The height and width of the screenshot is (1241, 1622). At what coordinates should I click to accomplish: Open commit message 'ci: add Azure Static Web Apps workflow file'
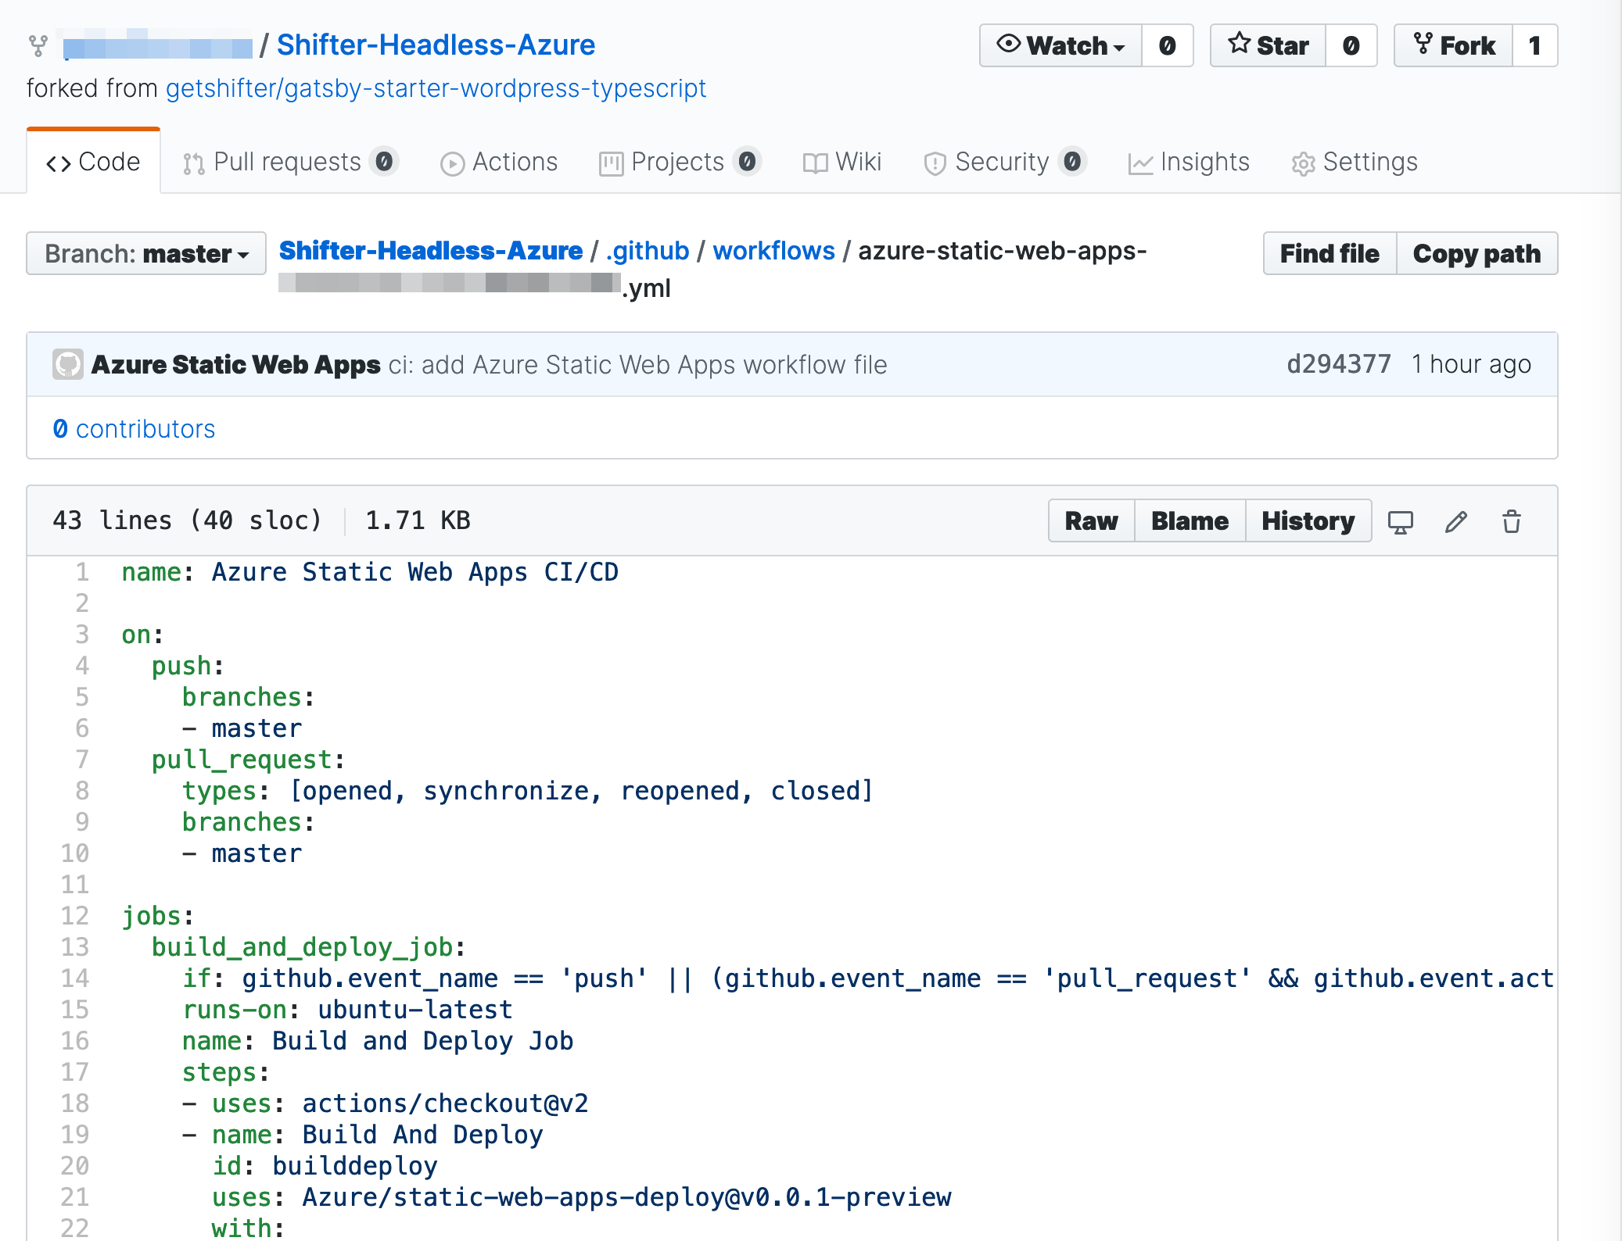tap(638, 365)
